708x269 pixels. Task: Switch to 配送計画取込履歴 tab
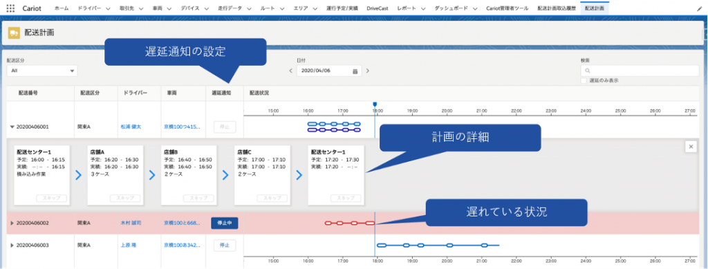pyautogui.click(x=557, y=8)
